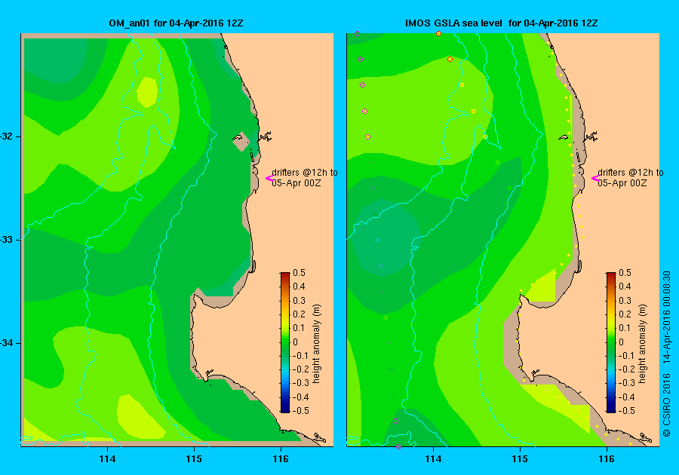679x475 pixels.
Task: Click the teal low-anomaly eddy in IMOS GSLA map
Action: coord(385,237)
